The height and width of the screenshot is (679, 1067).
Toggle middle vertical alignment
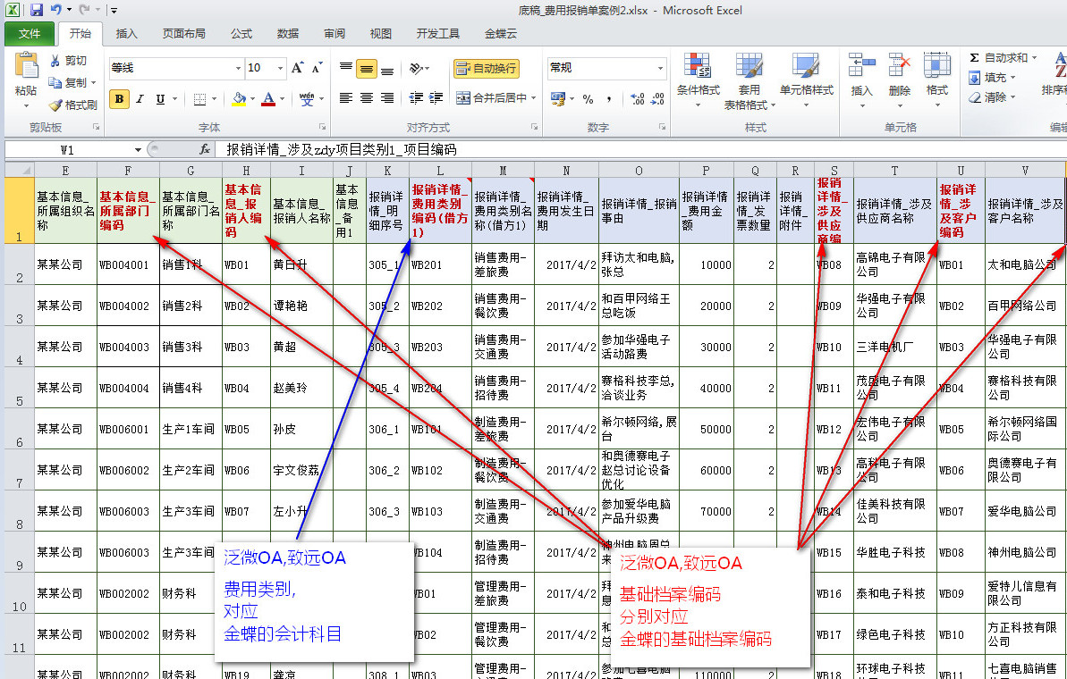(x=367, y=69)
